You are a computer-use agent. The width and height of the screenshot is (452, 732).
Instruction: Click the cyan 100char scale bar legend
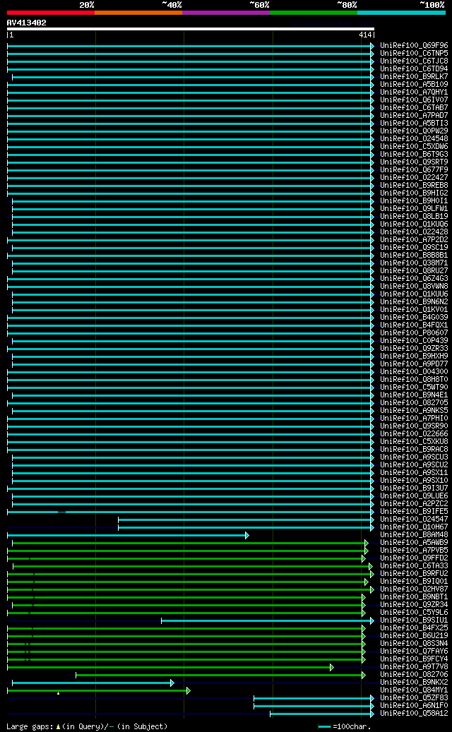tap(324, 727)
